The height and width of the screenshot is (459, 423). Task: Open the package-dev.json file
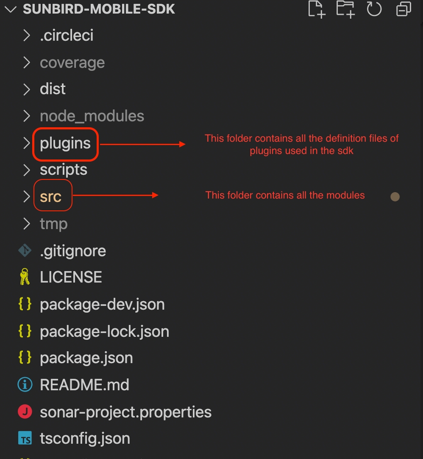pyautogui.click(x=102, y=305)
